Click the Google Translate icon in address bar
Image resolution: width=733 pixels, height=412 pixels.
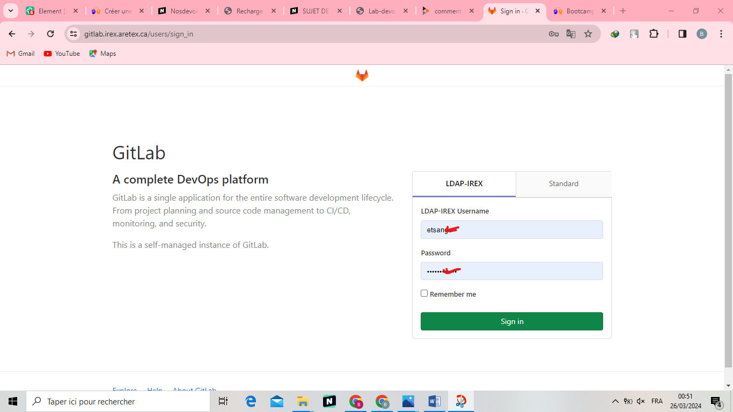(571, 34)
